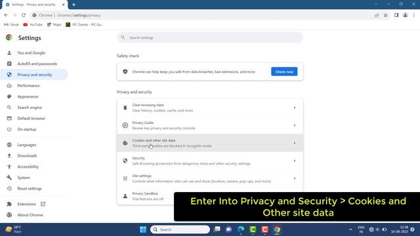Click the clipboard icon beside Autofill and passwords
420x236 pixels.
[9, 64]
